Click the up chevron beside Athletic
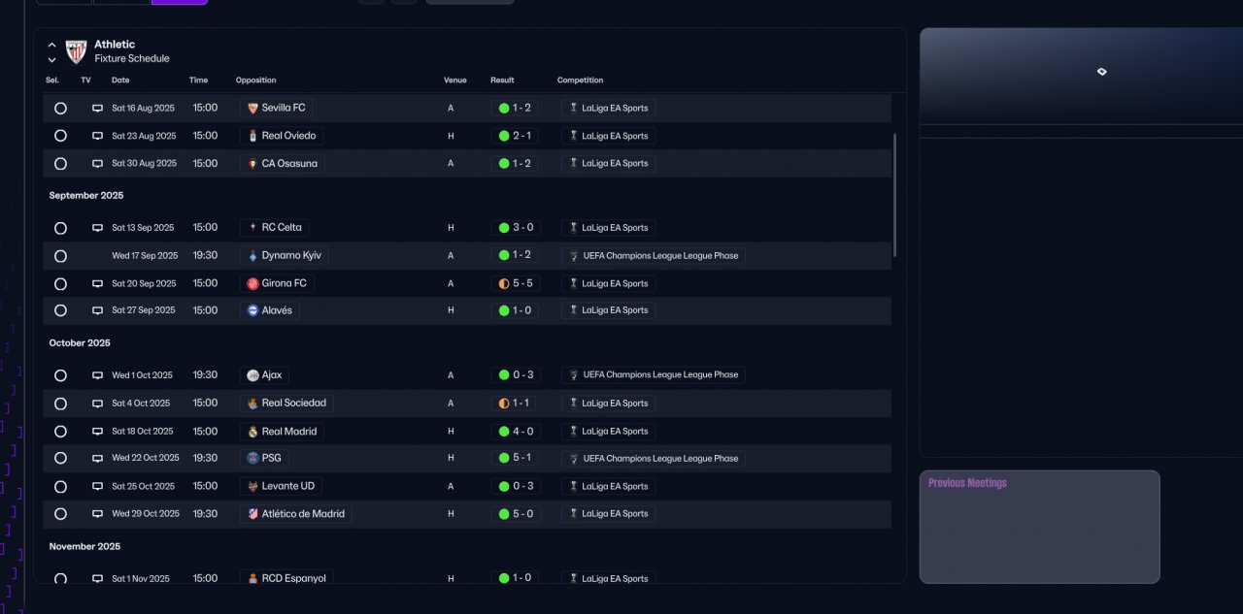 point(52,45)
